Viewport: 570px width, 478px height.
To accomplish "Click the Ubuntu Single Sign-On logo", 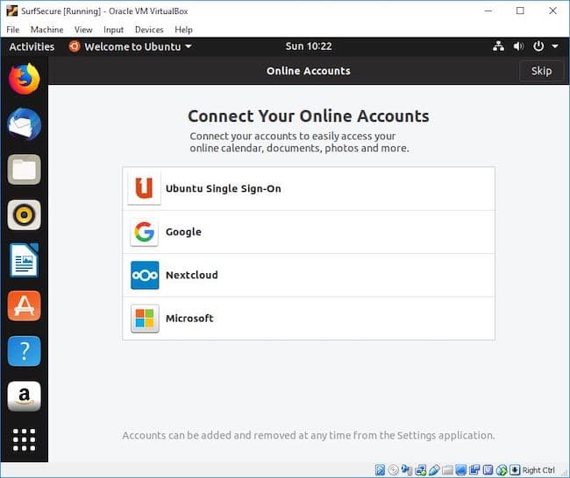I will click(145, 188).
